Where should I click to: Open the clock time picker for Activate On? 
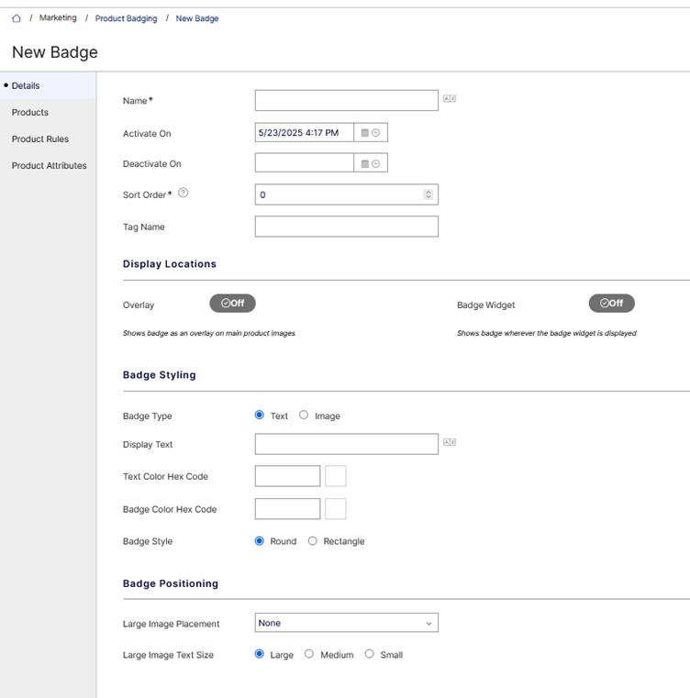click(x=375, y=133)
